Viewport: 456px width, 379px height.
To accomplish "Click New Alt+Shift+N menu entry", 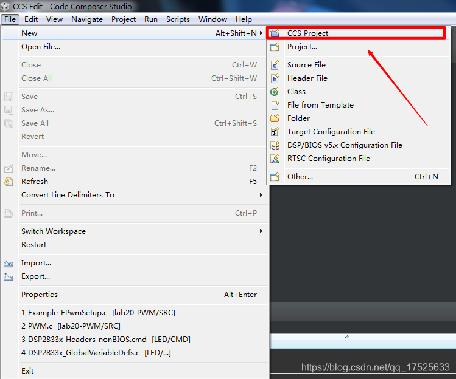I will point(135,33).
